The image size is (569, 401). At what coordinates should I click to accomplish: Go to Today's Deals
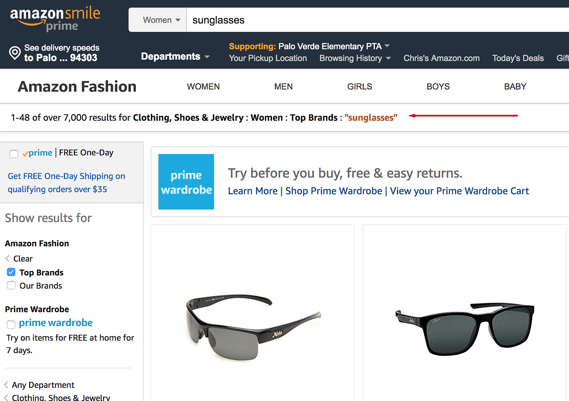[x=518, y=58]
